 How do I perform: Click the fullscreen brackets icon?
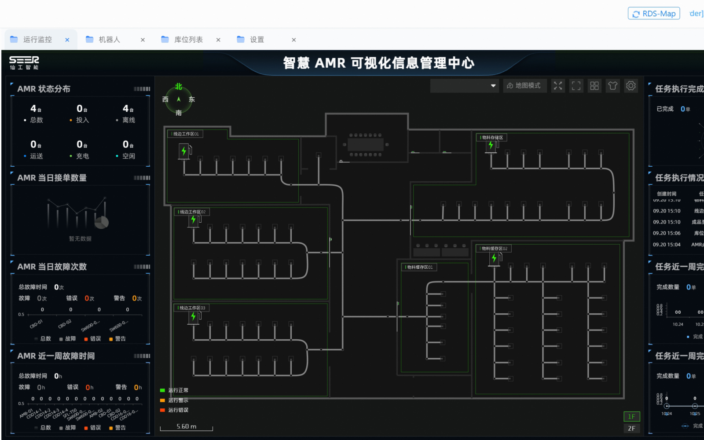click(x=576, y=86)
